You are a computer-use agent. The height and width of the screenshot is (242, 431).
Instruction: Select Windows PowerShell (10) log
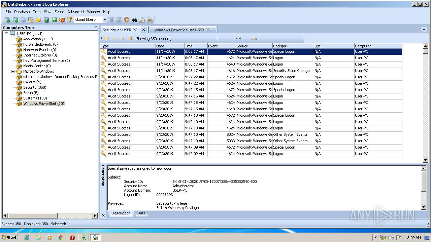pos(43,104)
